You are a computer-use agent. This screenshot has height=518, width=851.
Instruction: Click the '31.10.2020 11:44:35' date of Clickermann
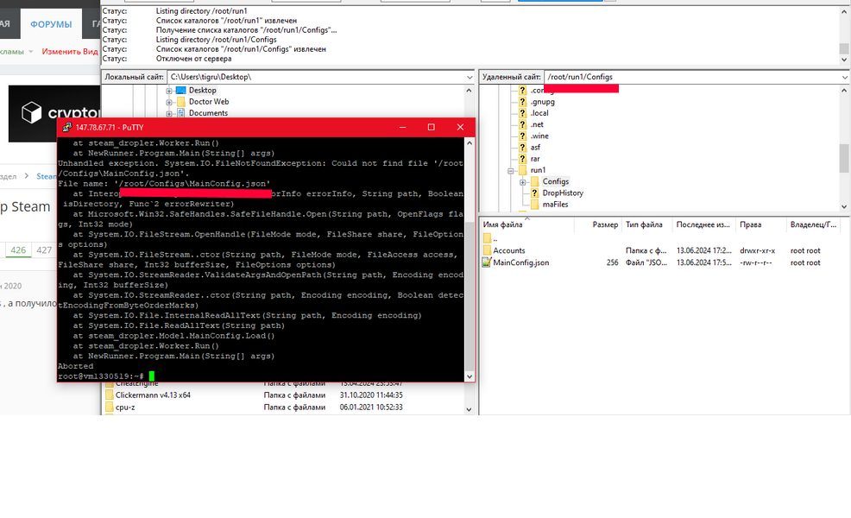[x=371, y=395]
